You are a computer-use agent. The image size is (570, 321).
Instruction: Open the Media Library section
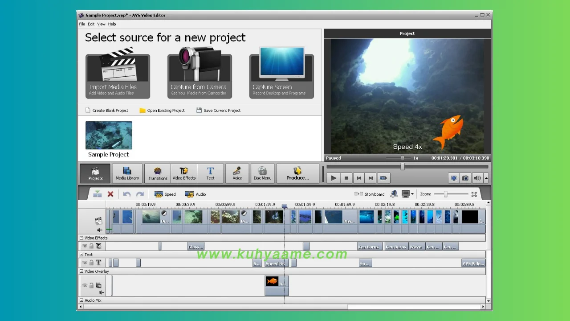[x=127, y=173]
